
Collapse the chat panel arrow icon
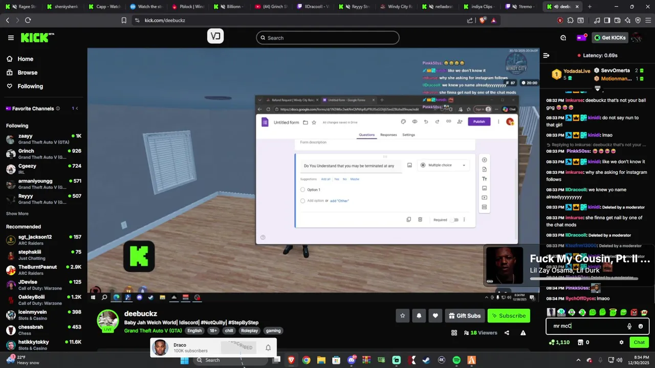tap(546, 55)
